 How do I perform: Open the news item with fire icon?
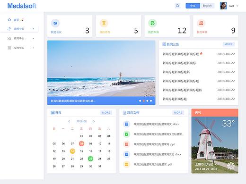point(181,54)
